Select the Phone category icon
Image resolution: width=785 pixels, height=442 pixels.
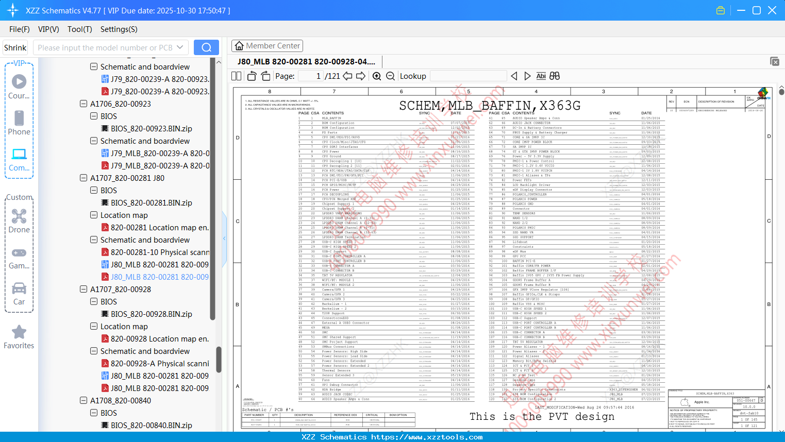(19, 123)
